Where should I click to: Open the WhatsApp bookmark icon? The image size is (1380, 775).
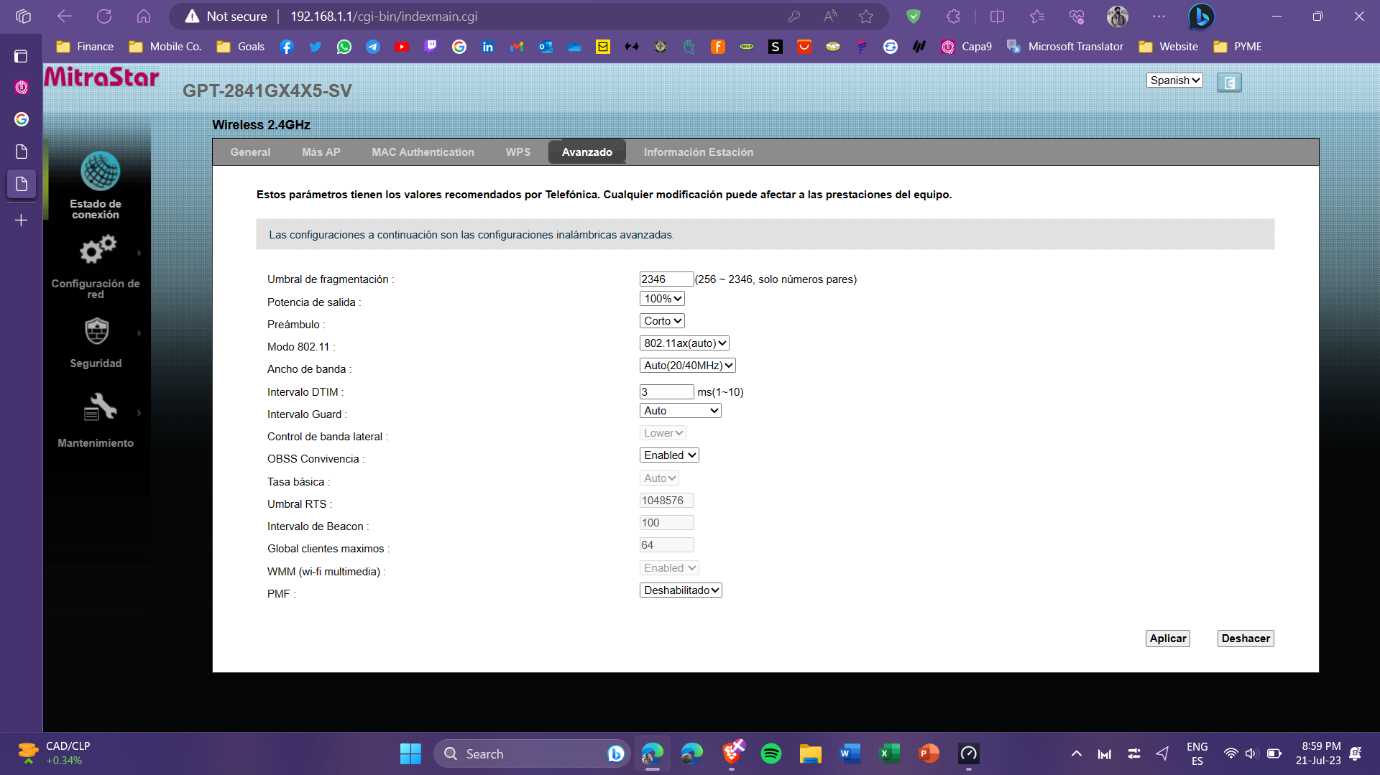coord(344,47)
